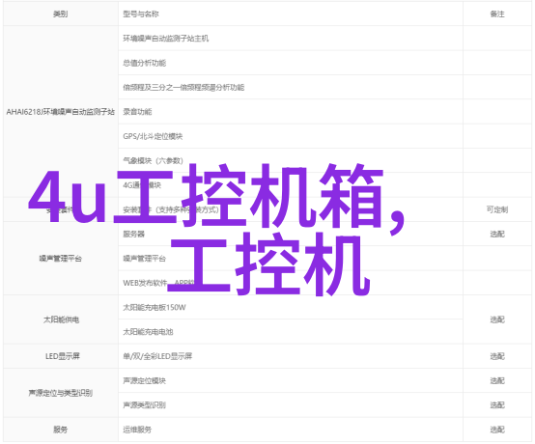Select the 运维服务 cell
The height and width of the screenshot is (444, 535).
click(x=291, y=430)
